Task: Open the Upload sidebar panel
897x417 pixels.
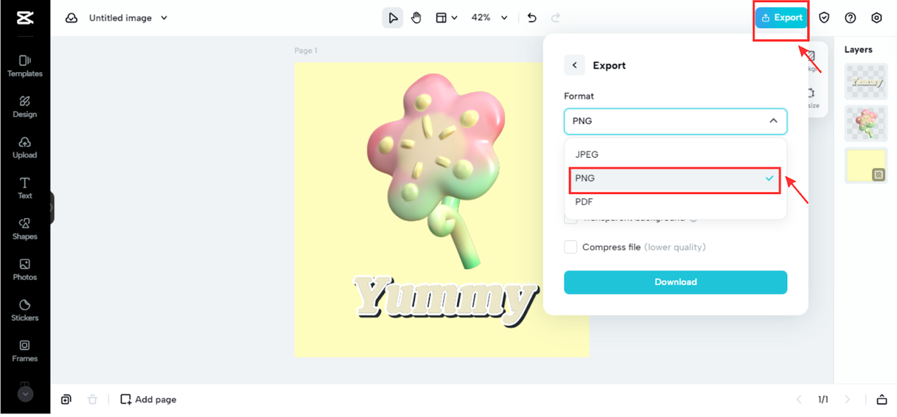Action: click(25, 147)
